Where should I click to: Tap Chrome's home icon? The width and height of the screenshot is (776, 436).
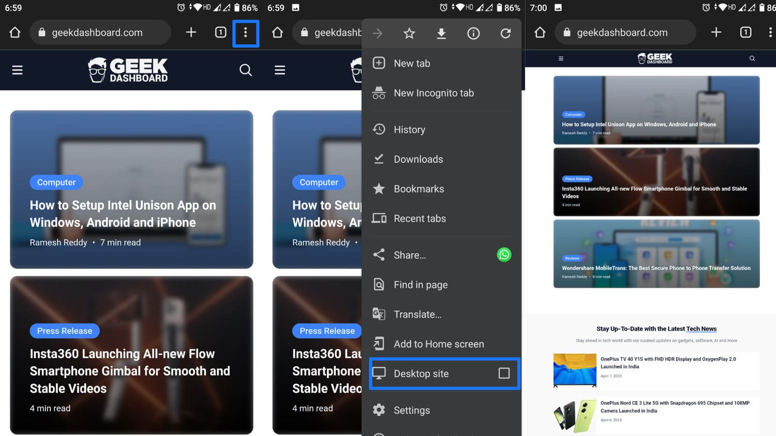click(14, 32)
